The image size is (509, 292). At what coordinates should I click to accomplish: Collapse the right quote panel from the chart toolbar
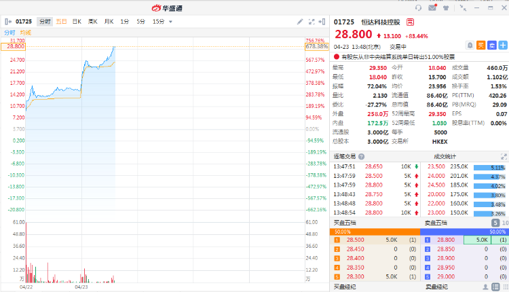tap(322, 22)
